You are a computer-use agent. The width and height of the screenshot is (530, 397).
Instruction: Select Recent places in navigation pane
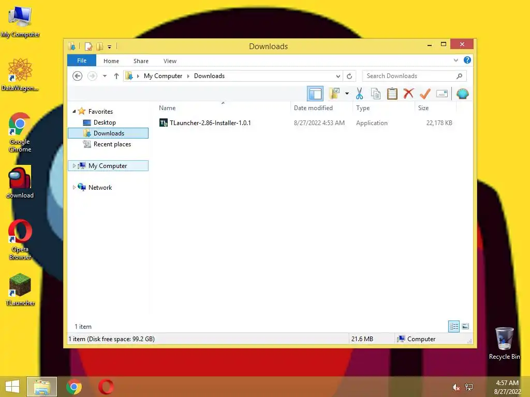(x=112, y=144)
